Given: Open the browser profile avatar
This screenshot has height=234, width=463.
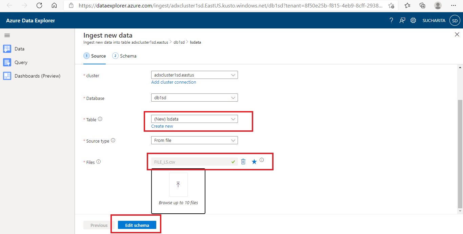Looking at the screenshot, I should (438, 5).
